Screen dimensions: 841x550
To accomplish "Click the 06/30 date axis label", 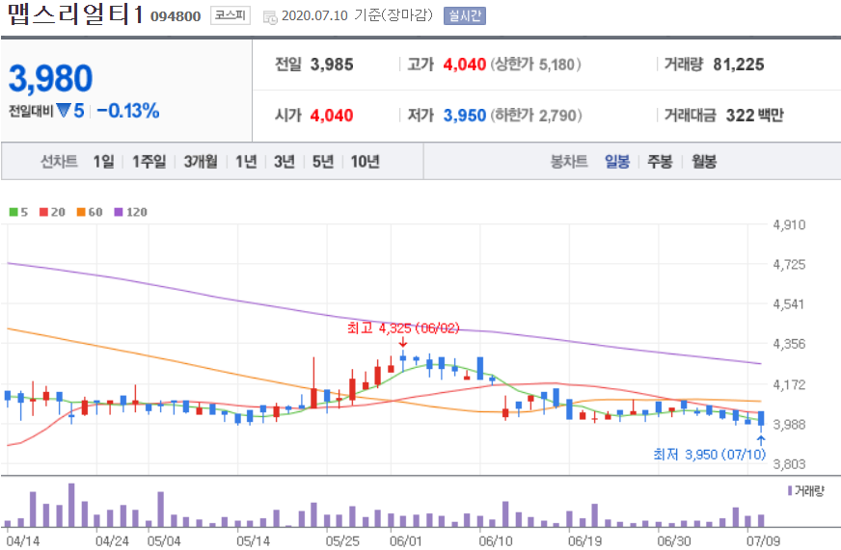I will (674, 541).
